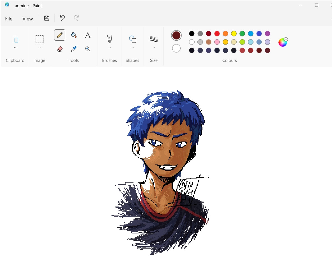Pick the light yellow cream swatch

234,42
